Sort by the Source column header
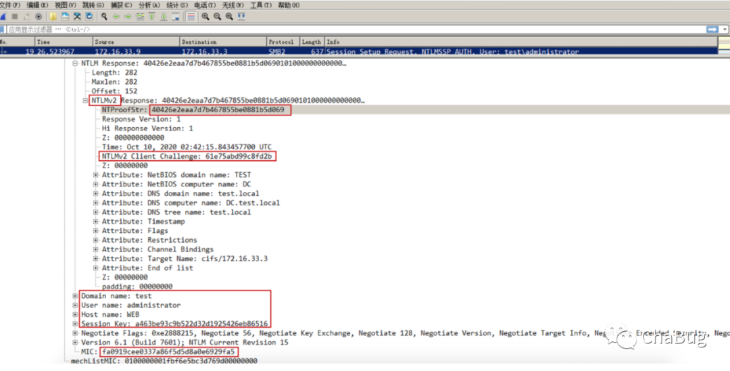 [137, 42]
